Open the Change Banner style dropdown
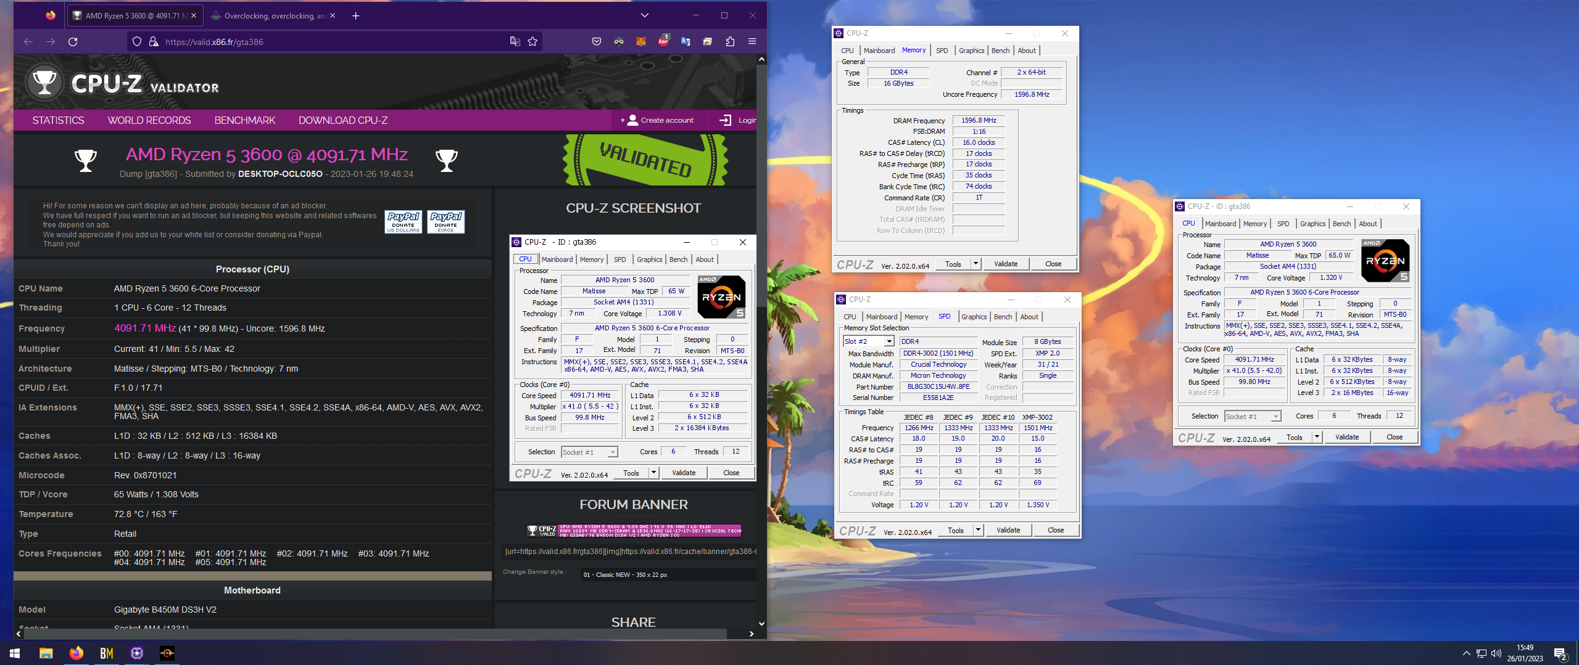Viewport: 1579px width, 665px height. [669, 574]
